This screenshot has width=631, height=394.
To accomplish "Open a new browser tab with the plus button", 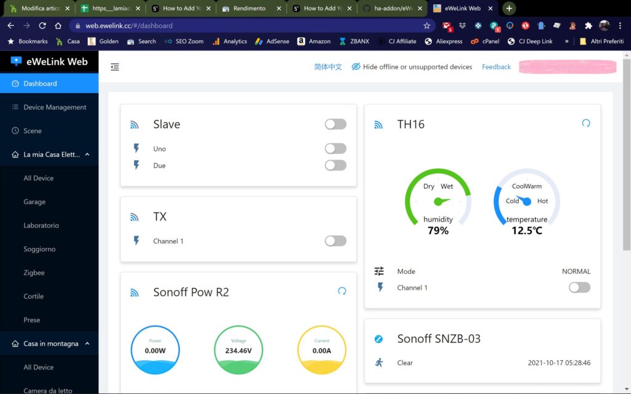I will click(509, 8).
